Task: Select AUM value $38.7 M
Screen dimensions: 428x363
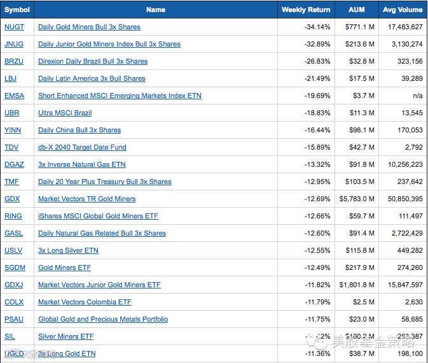Action: pyautogui.click(x=362, y=353)
